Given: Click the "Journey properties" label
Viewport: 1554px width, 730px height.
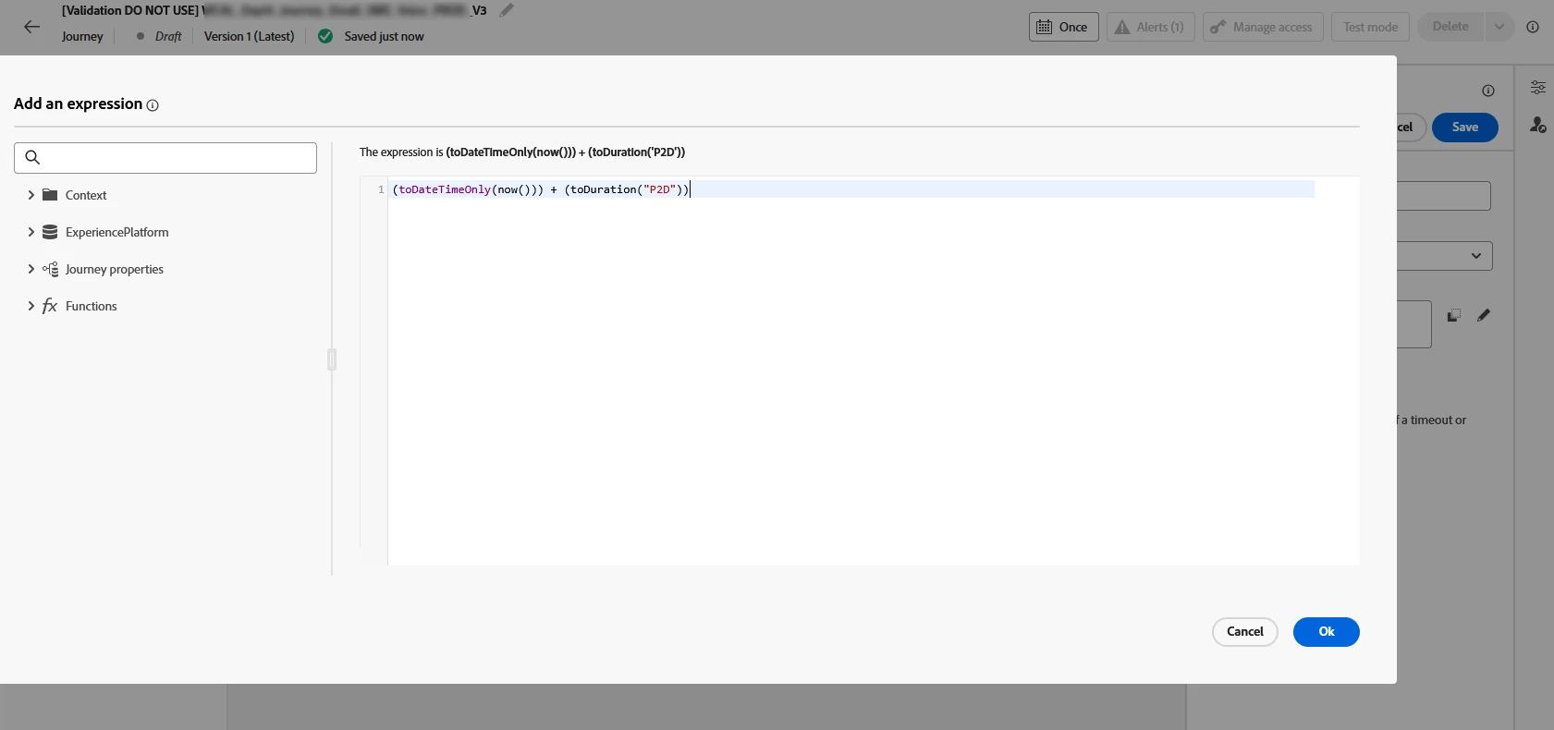Looking at the screenshot, I should coord(115,269).
